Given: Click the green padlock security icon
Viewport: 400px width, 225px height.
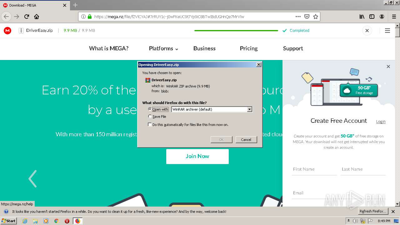Looking at the screenshot, I should tap(90, 17).
